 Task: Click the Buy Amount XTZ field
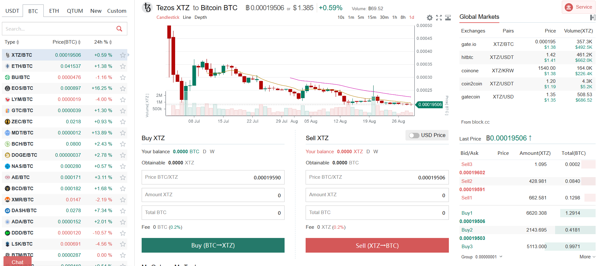[213, 195]
